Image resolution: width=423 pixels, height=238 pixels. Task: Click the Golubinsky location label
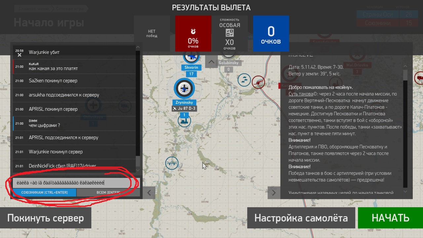[x=228, y=63]
